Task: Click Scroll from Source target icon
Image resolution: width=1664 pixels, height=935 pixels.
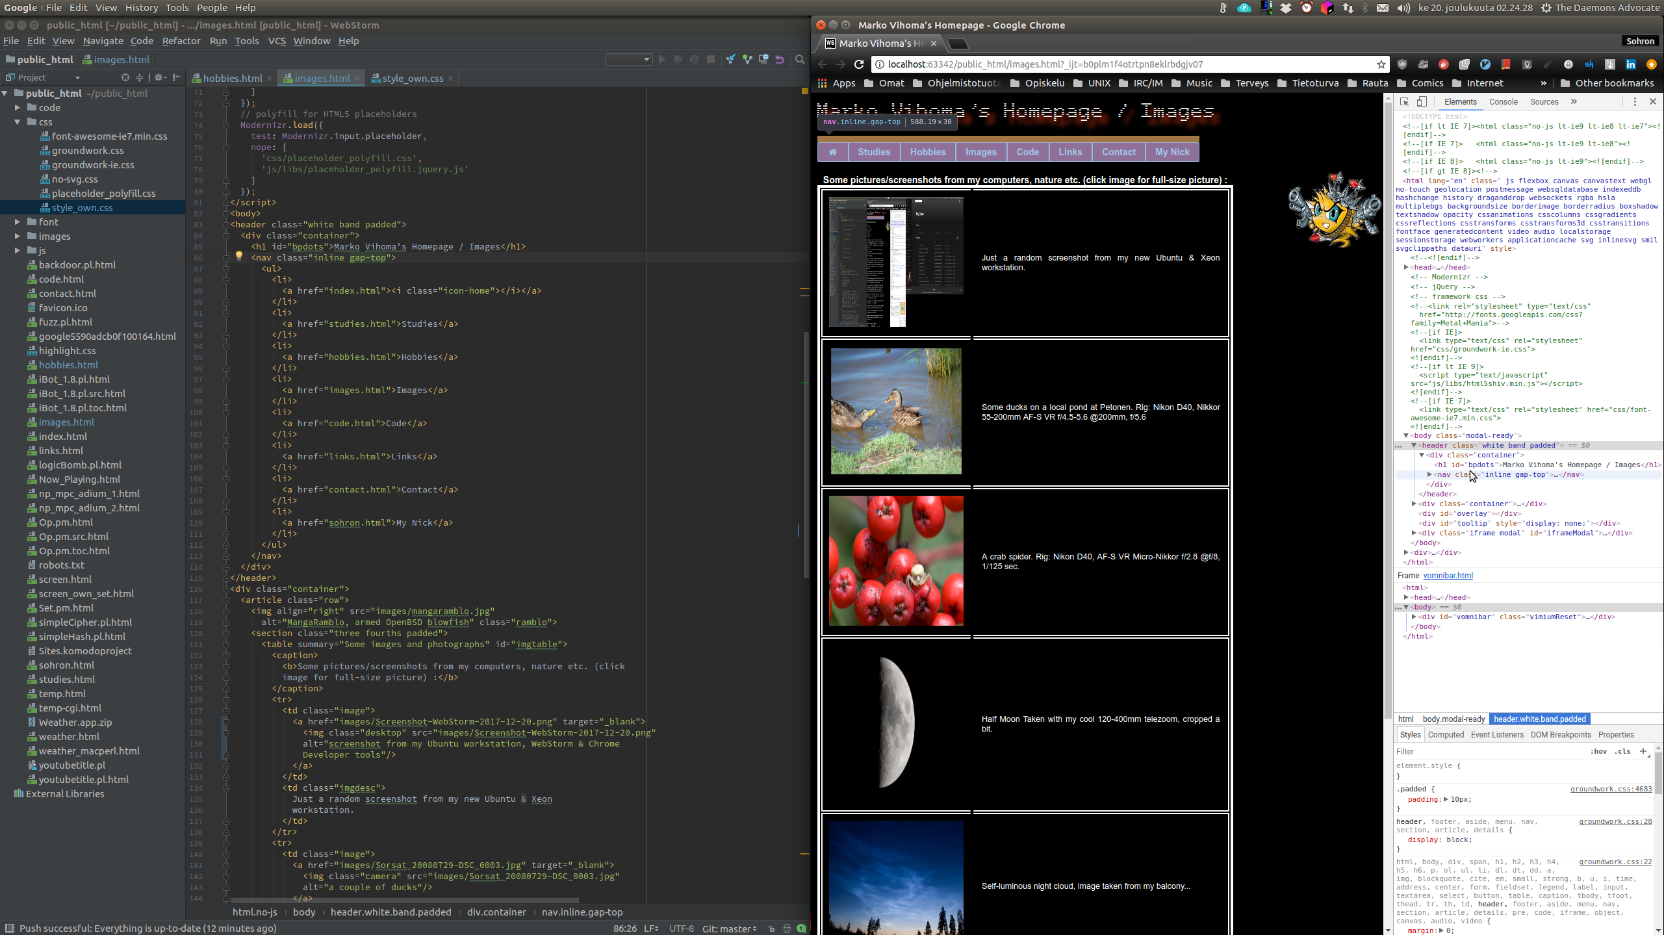Action: [125, 77]
